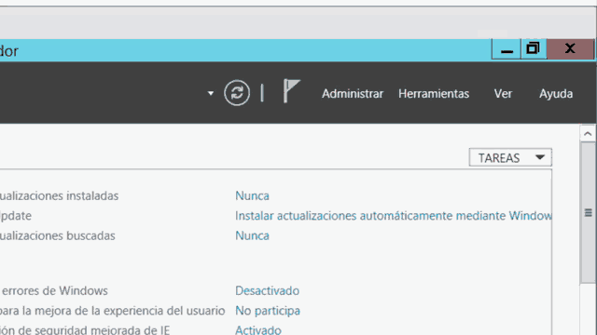Click Nunca link for actualizaciones instaladas
Viewport: 597px width, 335px height.
[252, 195]
